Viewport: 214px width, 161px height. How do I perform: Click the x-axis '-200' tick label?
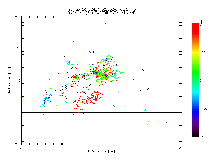[21, 148]
